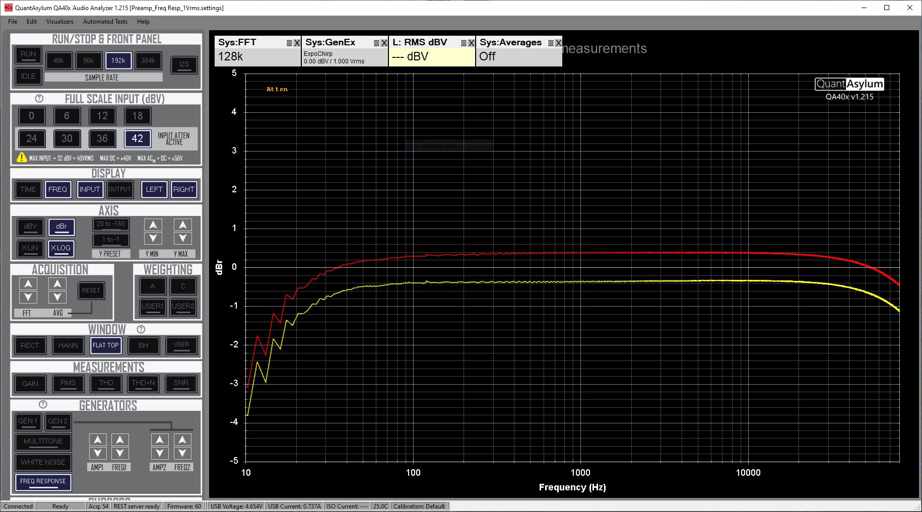Close the Sys:GenEx measurement tile

pos(384,43)
